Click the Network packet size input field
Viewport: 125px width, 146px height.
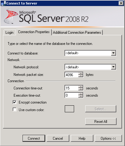pyautogui.click(x=72, y=75)
